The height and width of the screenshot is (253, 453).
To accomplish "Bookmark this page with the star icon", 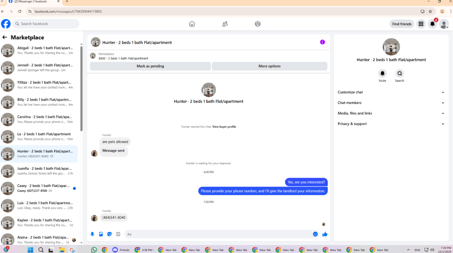I will tap(430, 11).
